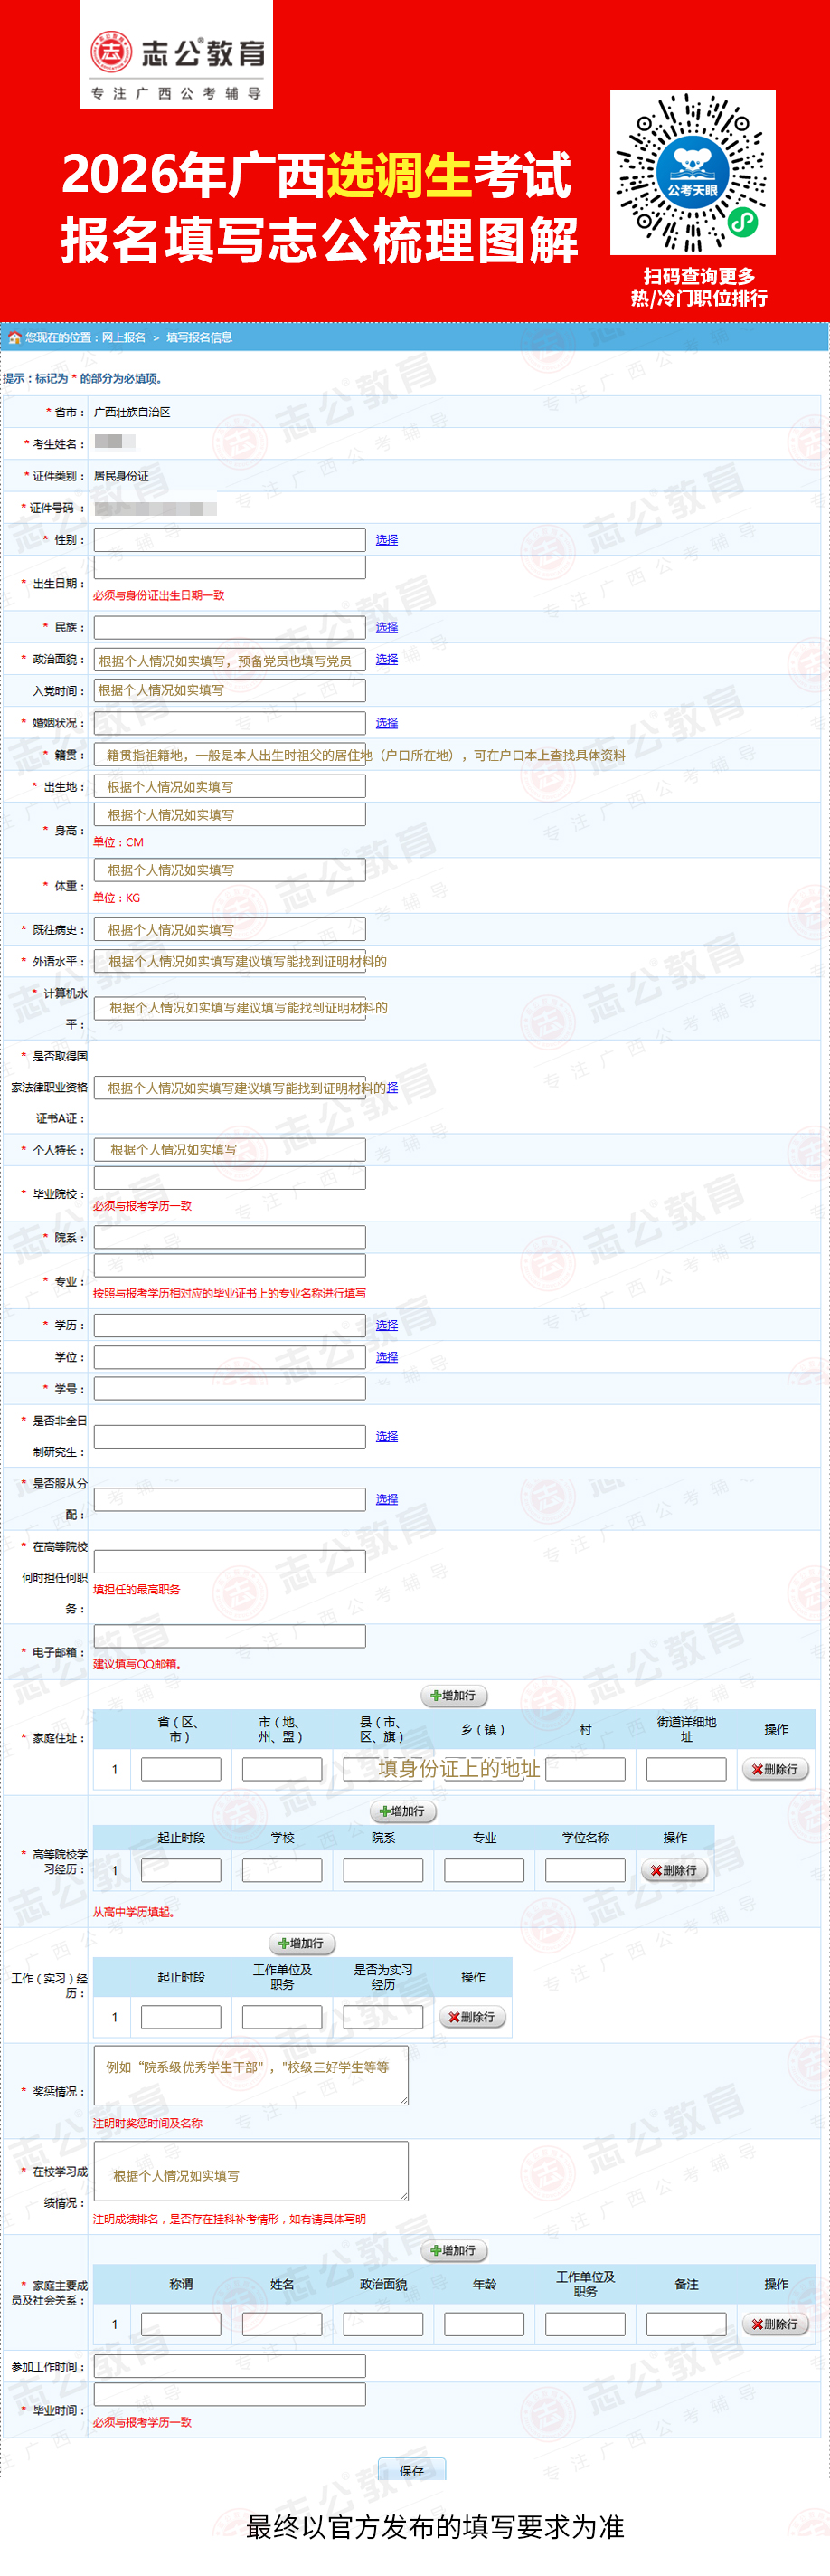Add a row to 高等院校学习经历 table

pyautogui.click(x=403, y=1812)
